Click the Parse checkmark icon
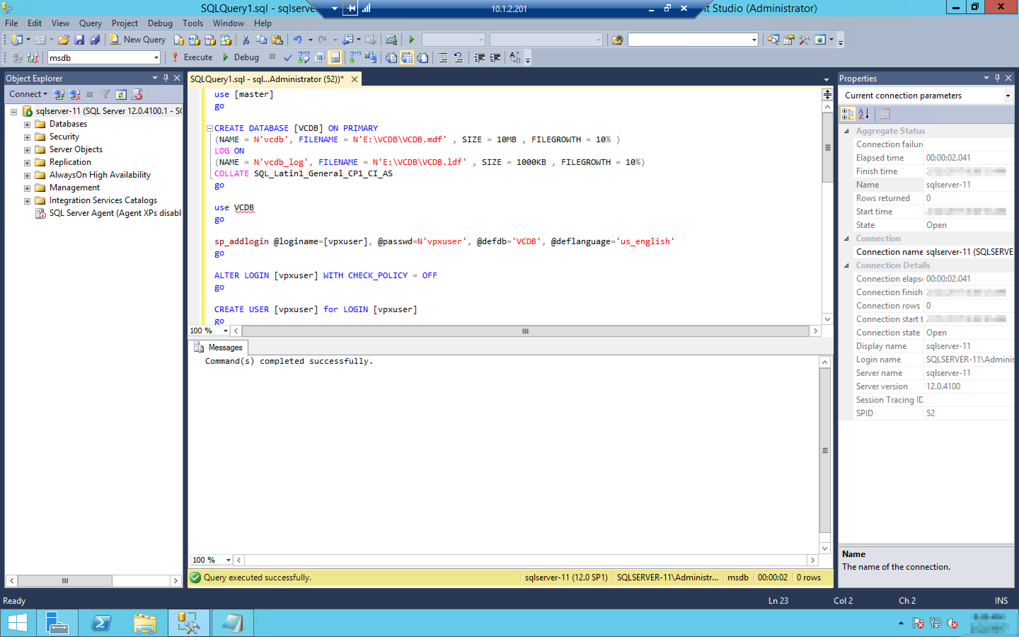Viewport: 1019px width, 637px height. point(288,57)
